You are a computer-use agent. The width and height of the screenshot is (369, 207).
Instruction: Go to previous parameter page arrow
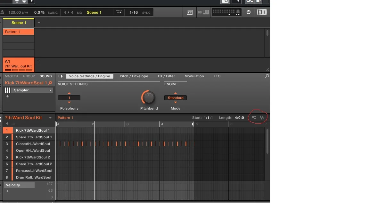(x=59, y=76)
